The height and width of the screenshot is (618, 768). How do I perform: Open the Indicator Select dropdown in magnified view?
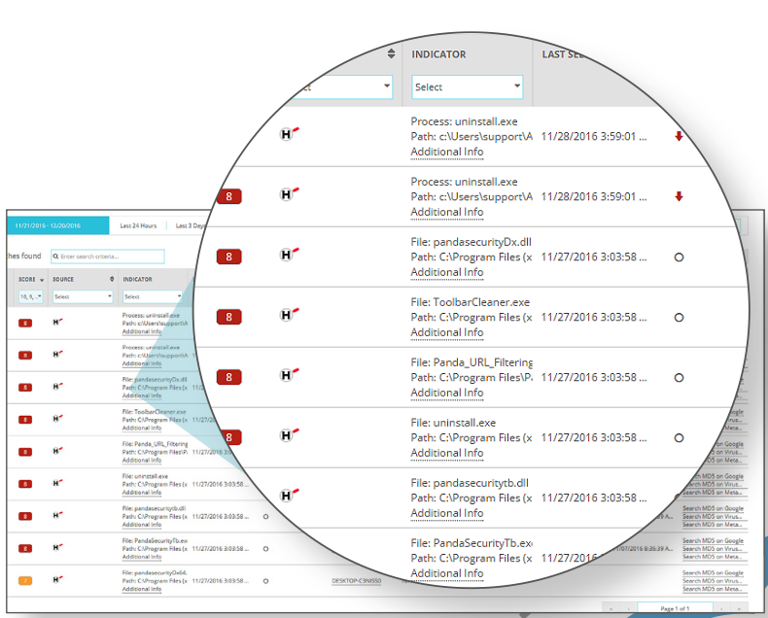tap(468, 86)
